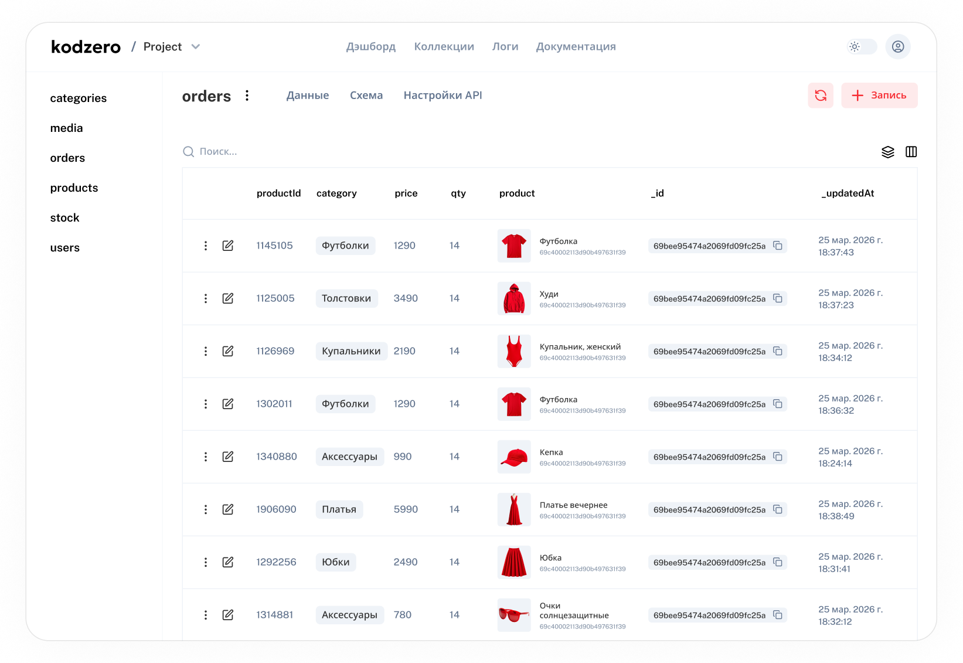Click the Запись add button

click(x=879, y=96)
